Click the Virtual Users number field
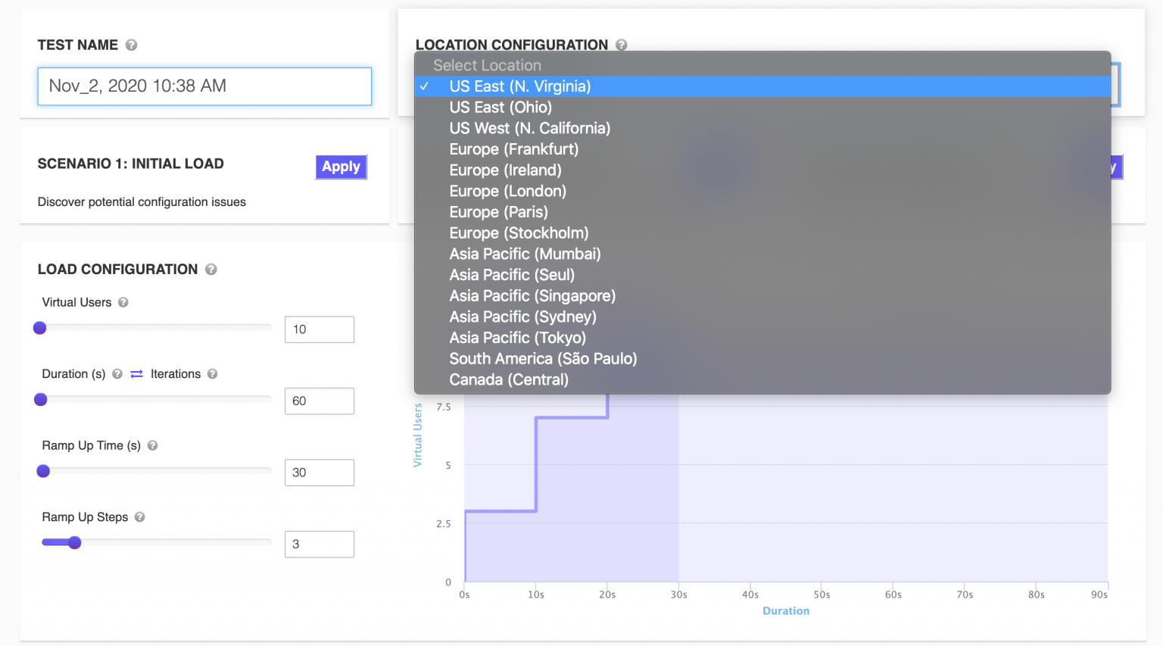The width and height of the screenshot is (1163, 646). coord(319,329)
